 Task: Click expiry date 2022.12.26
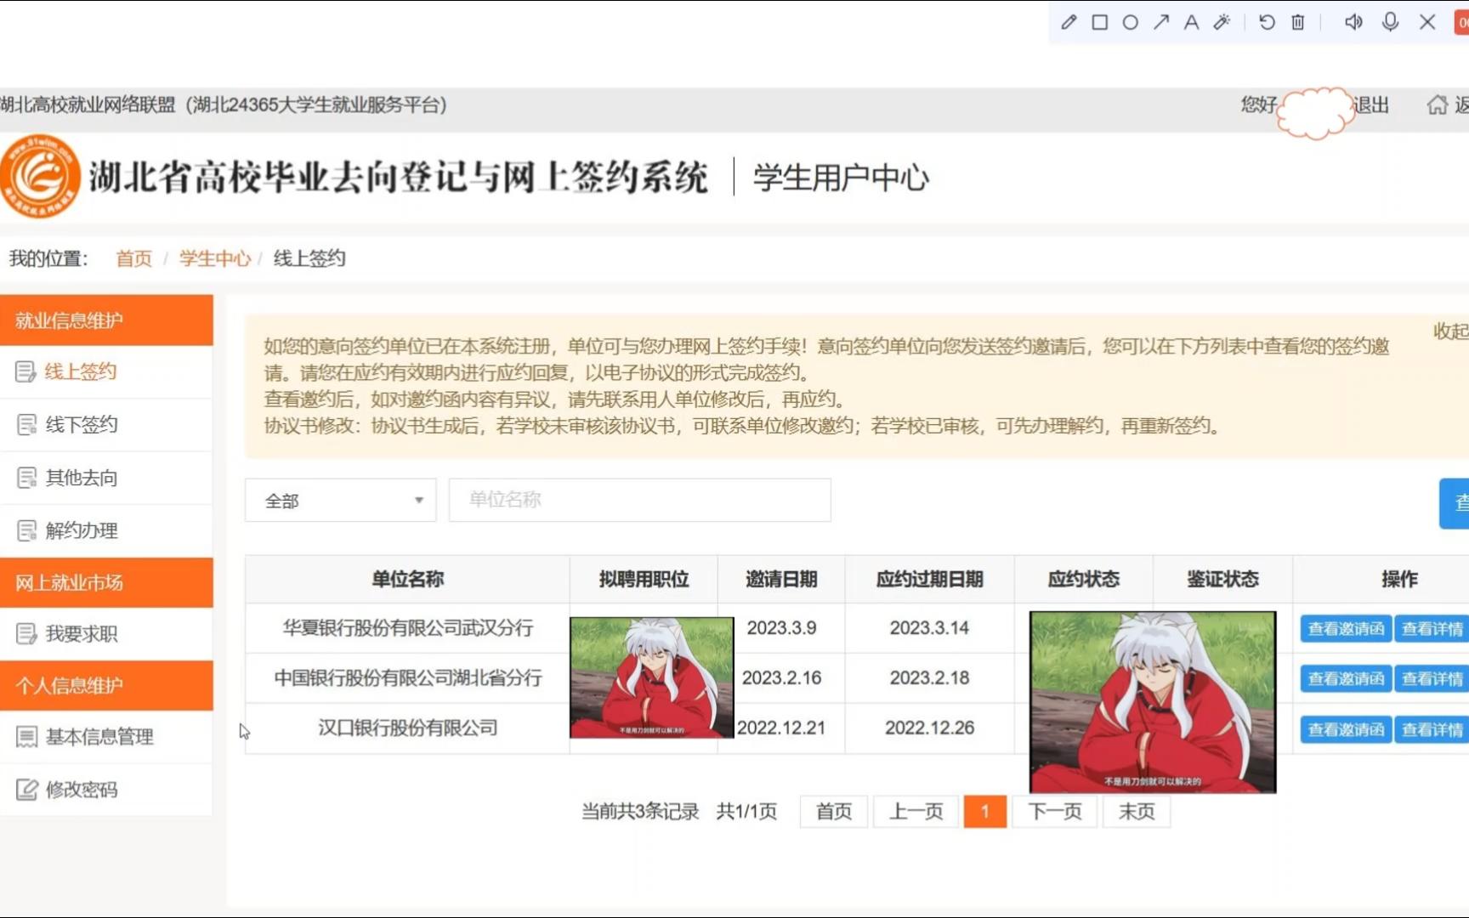[x=929, y=728]
